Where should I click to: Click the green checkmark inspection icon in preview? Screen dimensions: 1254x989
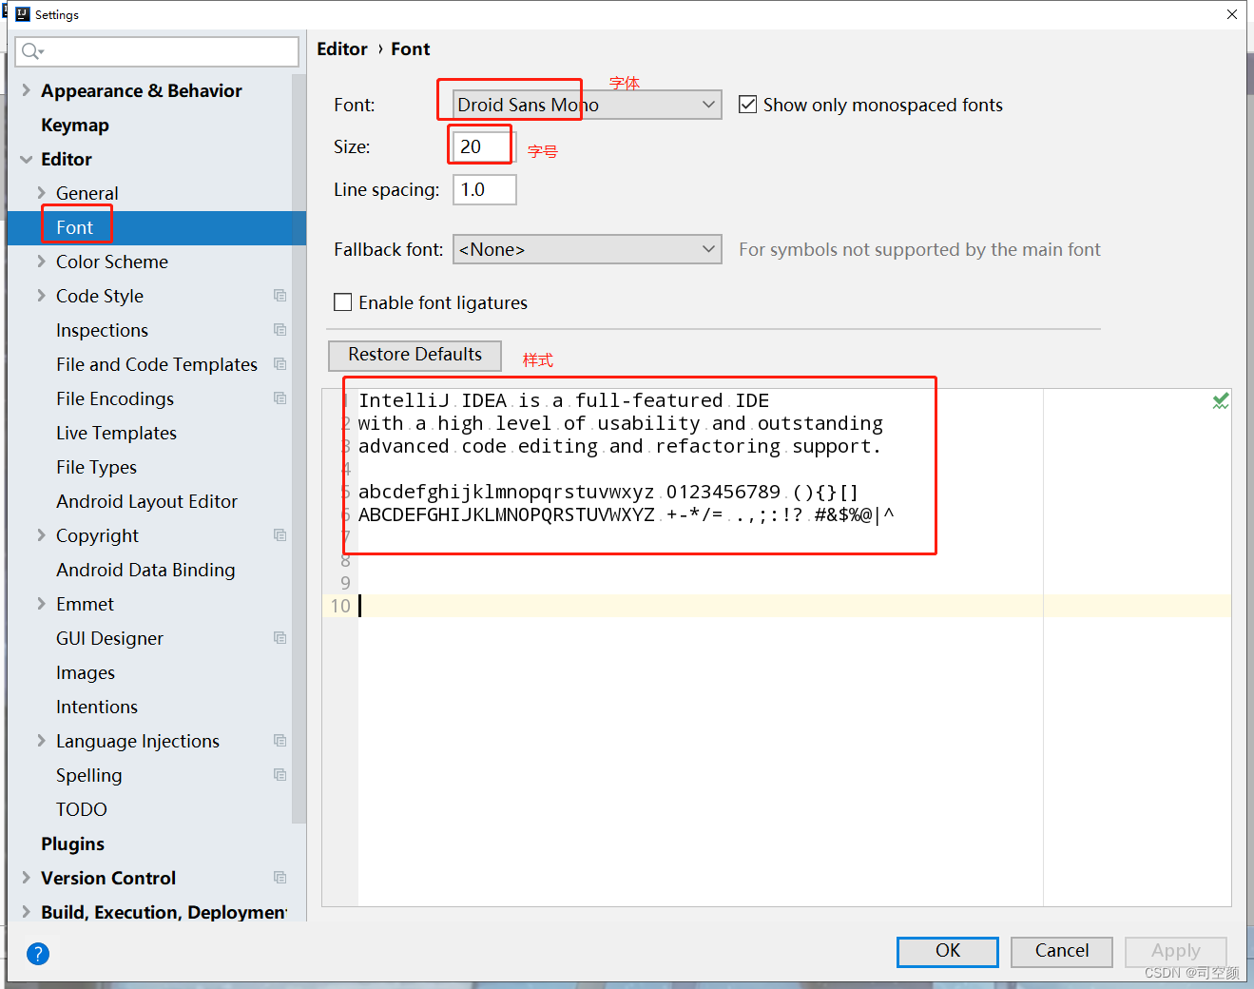(1221, 401)
